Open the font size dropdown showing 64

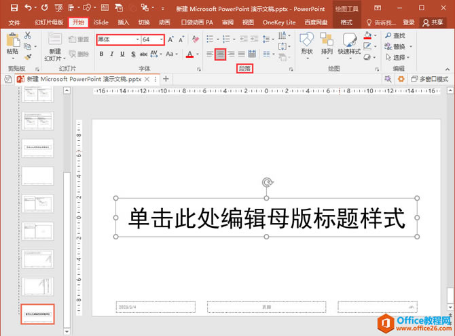(162, 39)
